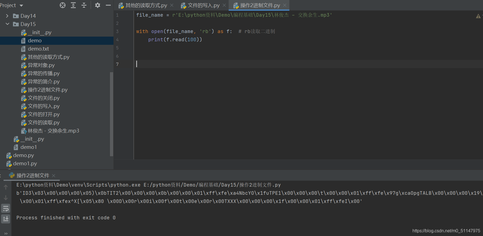Click the down arrow in Run toolbar
Screen dimensions: 483x236
[6, 198]
